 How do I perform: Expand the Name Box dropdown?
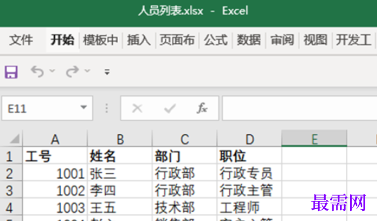84,107
